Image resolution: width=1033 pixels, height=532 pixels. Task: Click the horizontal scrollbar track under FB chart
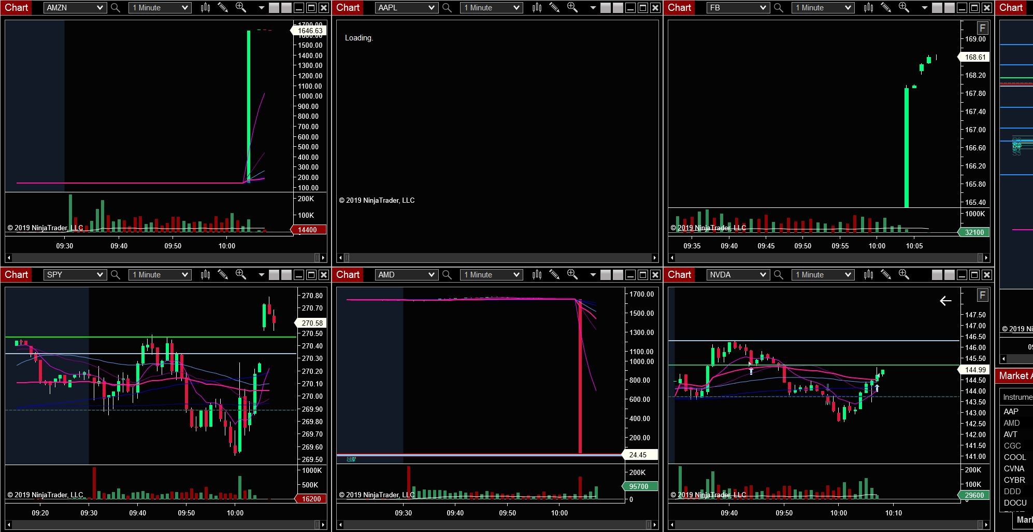pyautogui.click(x=829, y=258)
